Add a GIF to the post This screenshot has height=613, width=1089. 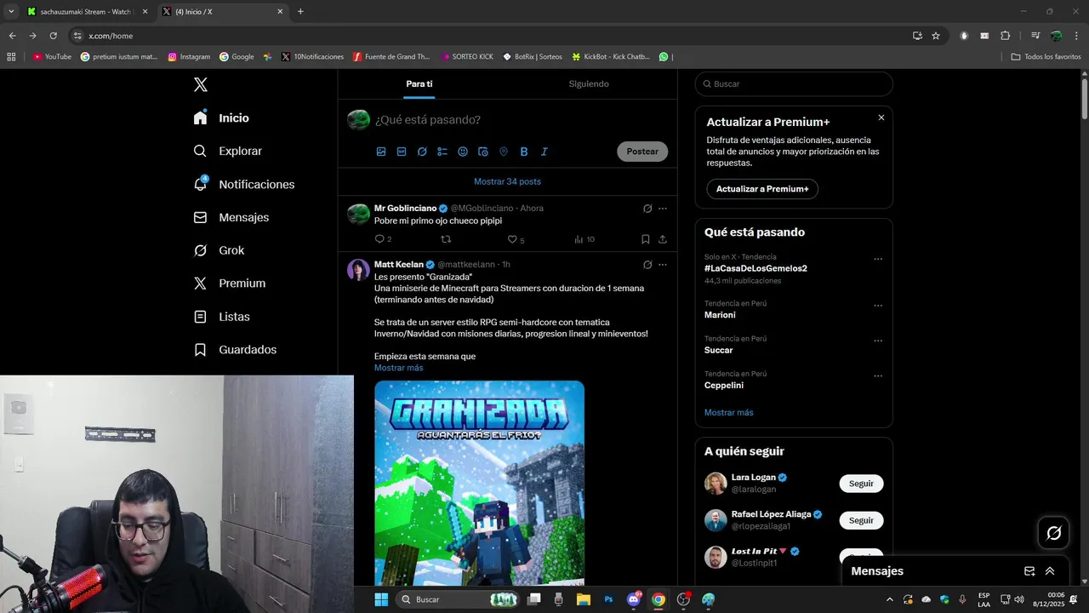(x=402, y=152)
